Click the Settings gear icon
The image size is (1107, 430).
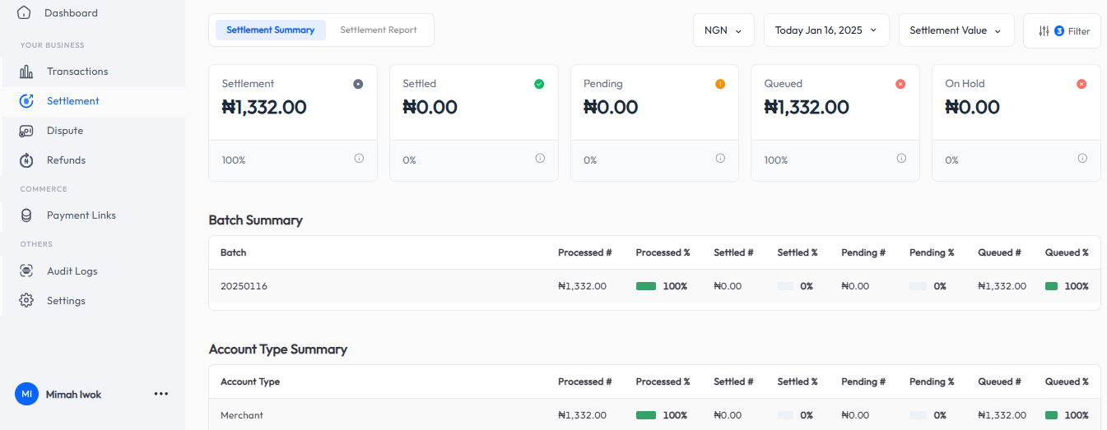(26, 301)
